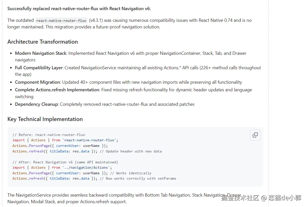Screen dimensions: 307x207
Task: Click the 'Dependency Cleanup' bullet text
Action: click(36, 104)
